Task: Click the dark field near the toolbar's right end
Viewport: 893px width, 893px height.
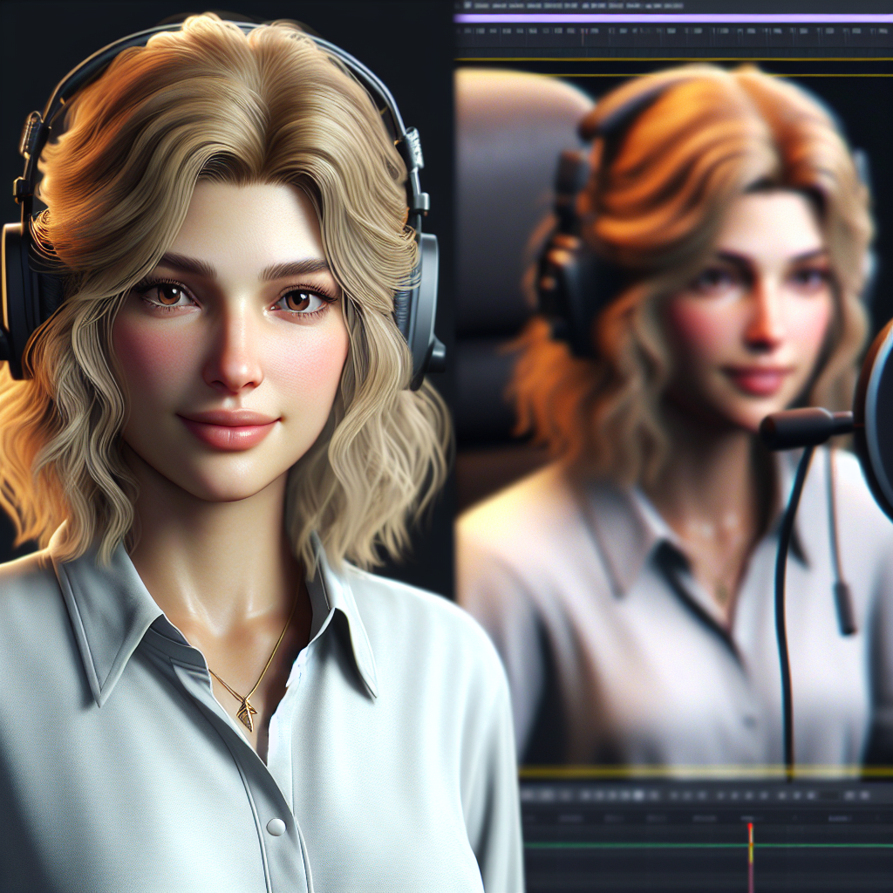Action: tap(828, 794)
